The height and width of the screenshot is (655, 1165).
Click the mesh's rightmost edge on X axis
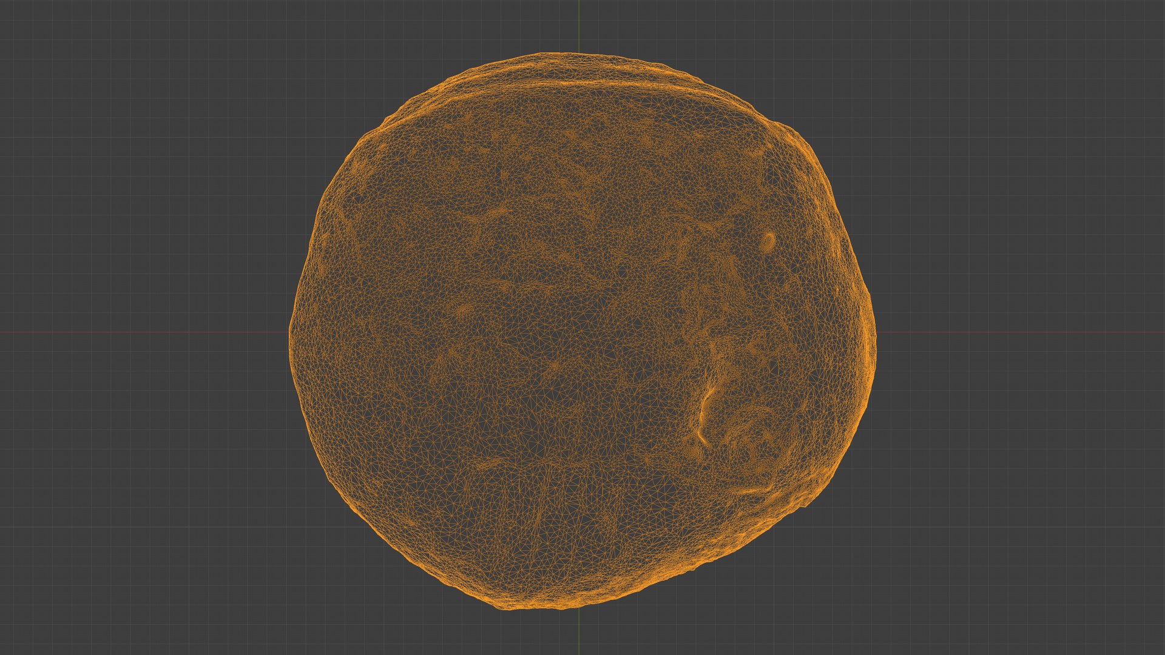click(874, 332)
